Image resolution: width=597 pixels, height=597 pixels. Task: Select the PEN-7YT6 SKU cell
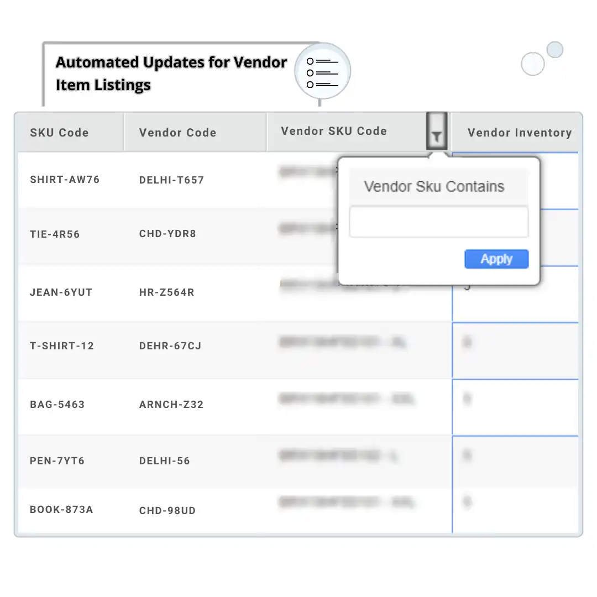(57, 461)
